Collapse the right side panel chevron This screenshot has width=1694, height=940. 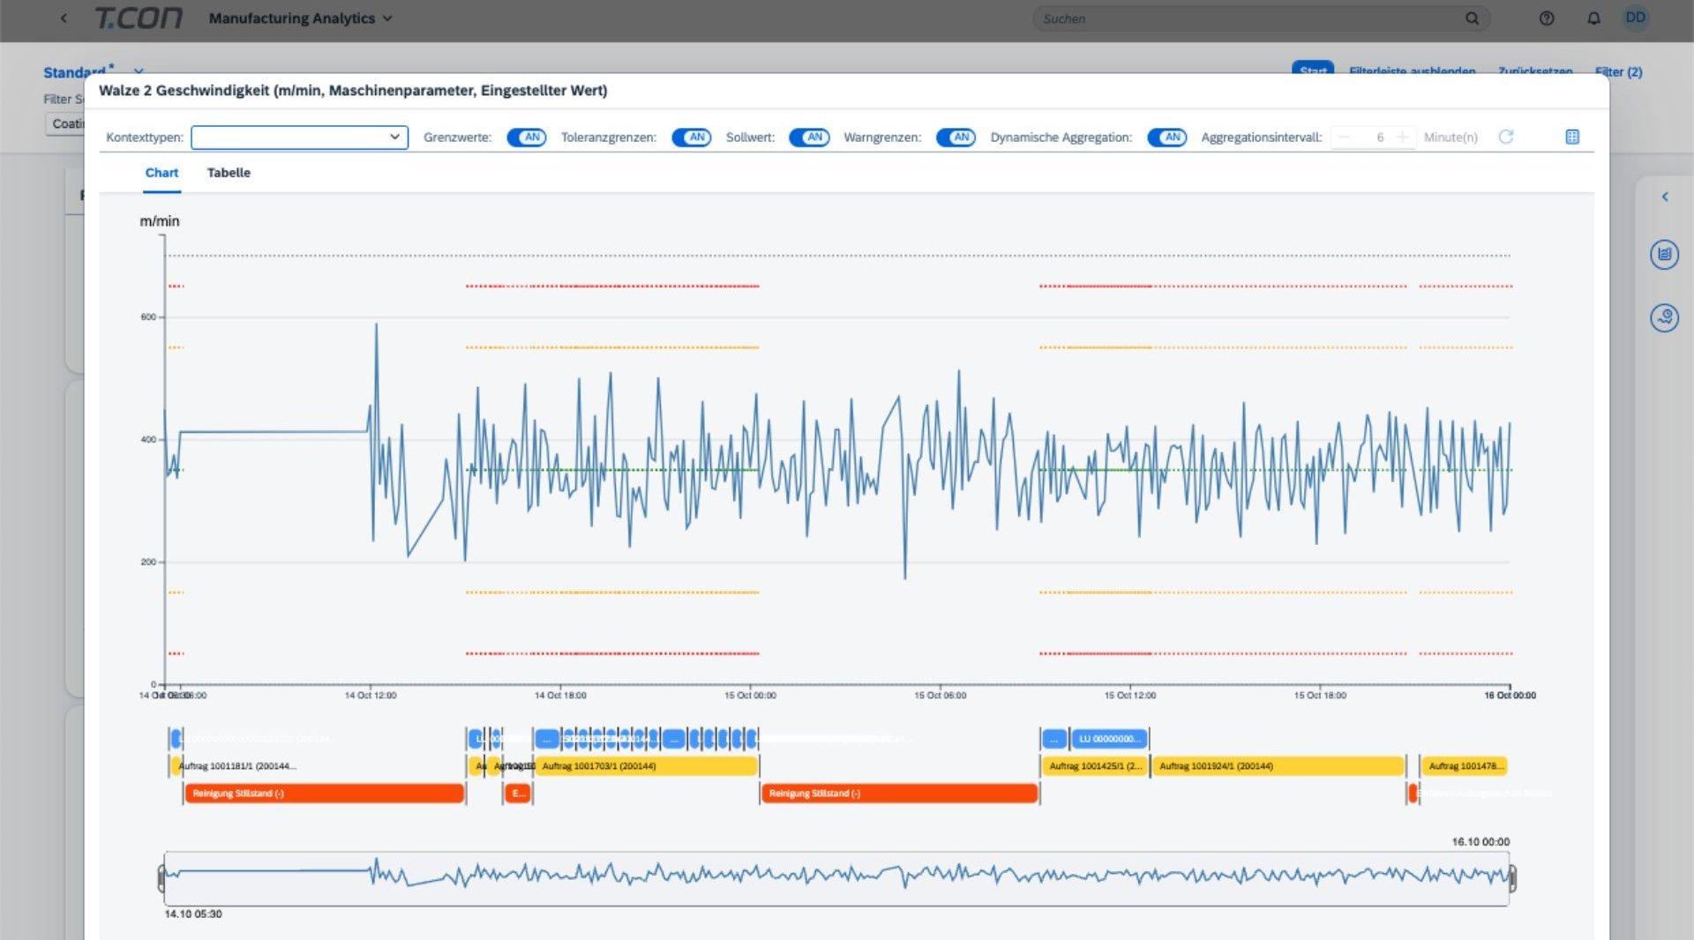click(1665, 197)
